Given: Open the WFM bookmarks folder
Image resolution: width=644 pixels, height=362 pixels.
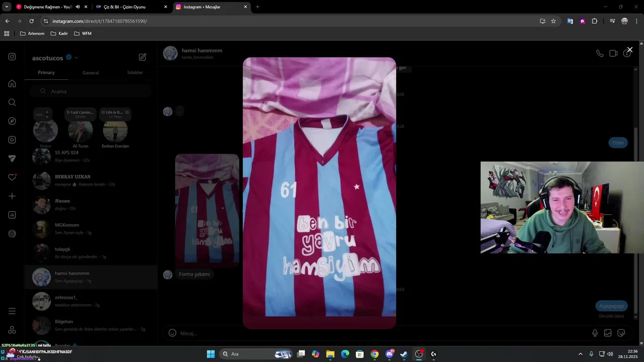Looking at the screenshot, I should [x=83, y=34].
